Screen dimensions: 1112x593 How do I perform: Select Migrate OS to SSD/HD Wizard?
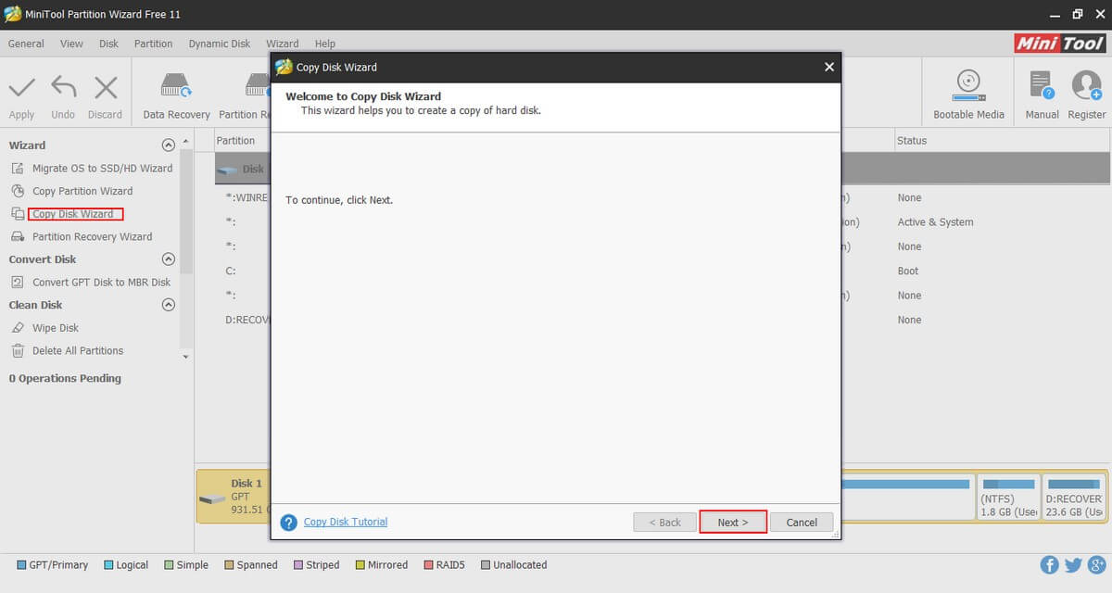click(103, 169)
